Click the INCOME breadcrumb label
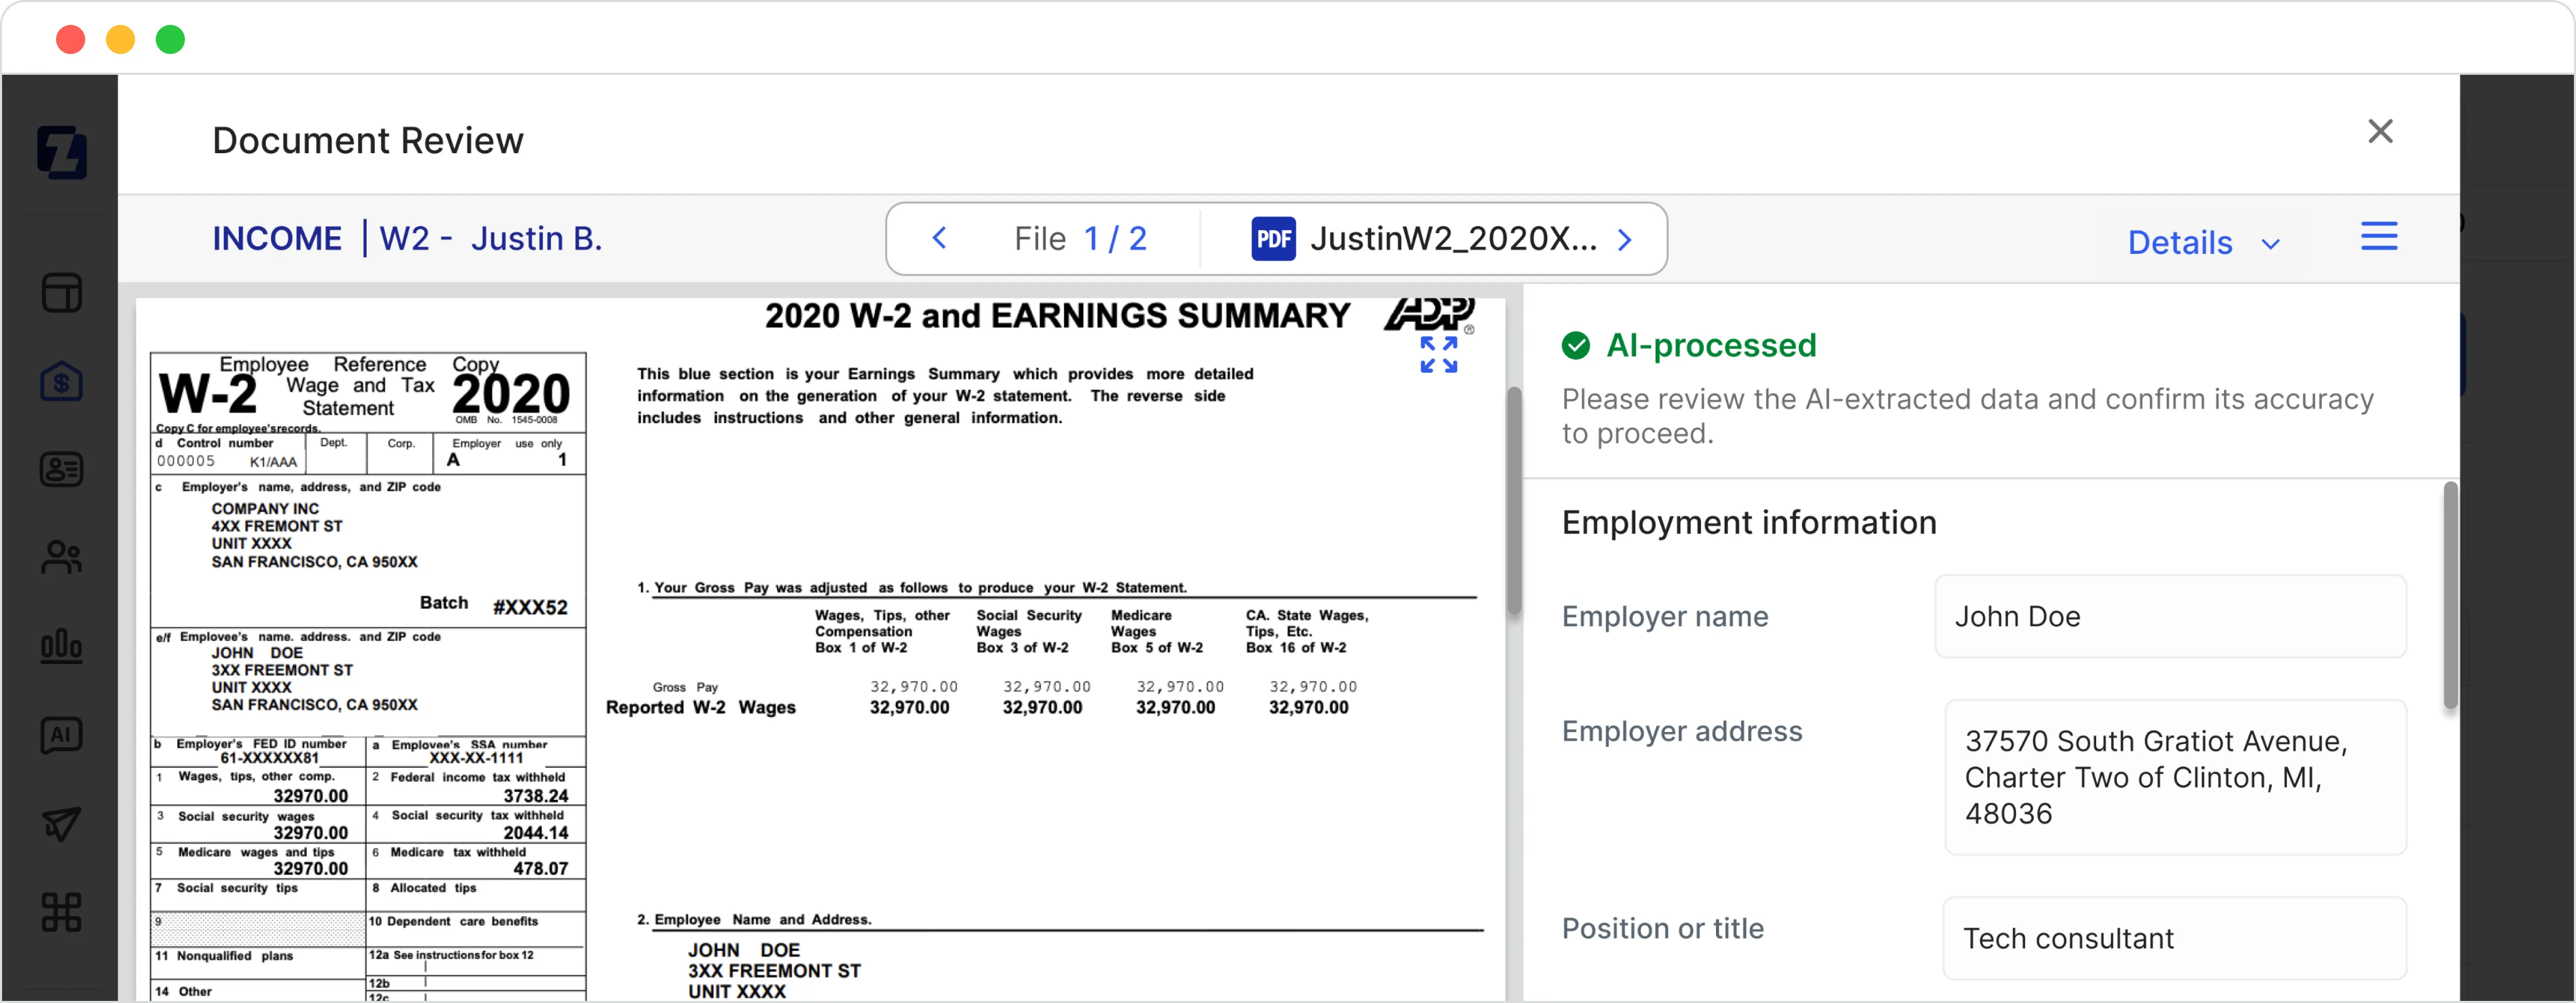 tap(277, 238)
